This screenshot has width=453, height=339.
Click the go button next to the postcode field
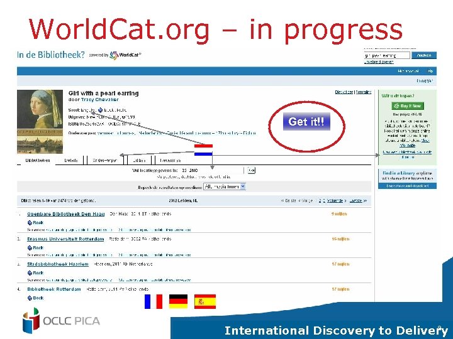tap(251, 170)
